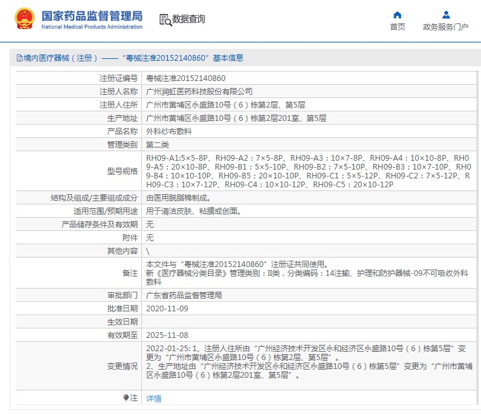This screenshot has width=481, height=417.
Task: Click the 政务服务门户 person icon
Action: point(446,15)
